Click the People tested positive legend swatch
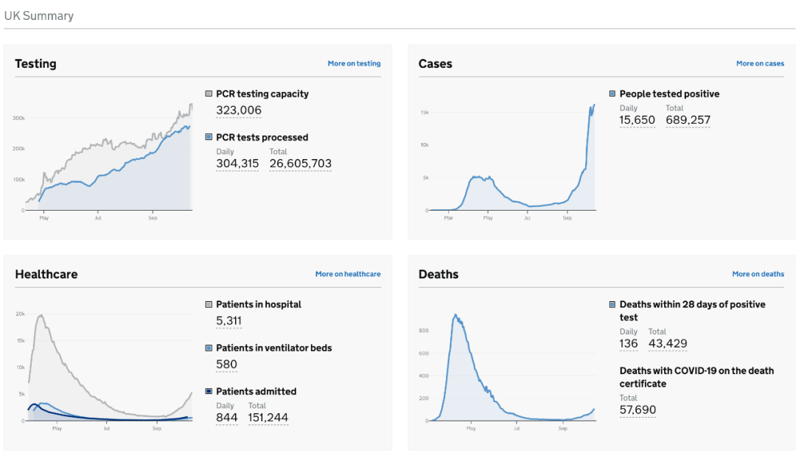 (612, 94)
